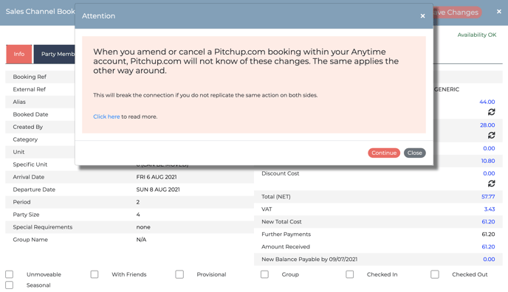Click the Alias label
508x292 pixels.
[x=19, y=102]
